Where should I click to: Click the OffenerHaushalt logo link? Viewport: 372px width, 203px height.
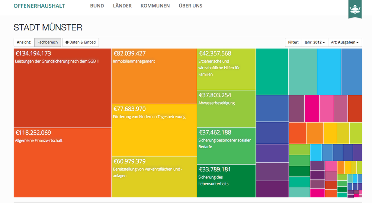pos(39,6)
